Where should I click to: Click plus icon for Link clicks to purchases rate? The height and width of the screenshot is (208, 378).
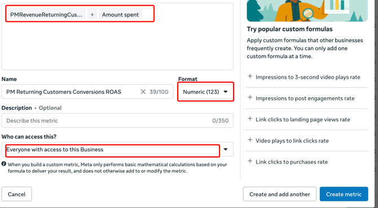(250, 161)
